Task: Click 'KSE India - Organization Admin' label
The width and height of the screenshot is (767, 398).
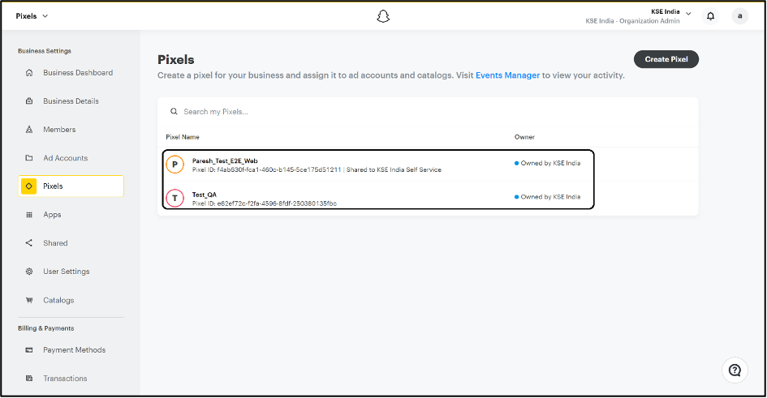Action: click(x=632, y=21)
